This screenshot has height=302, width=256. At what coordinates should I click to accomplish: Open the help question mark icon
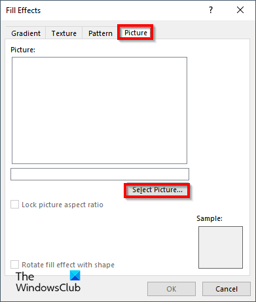tap(211, 10)
